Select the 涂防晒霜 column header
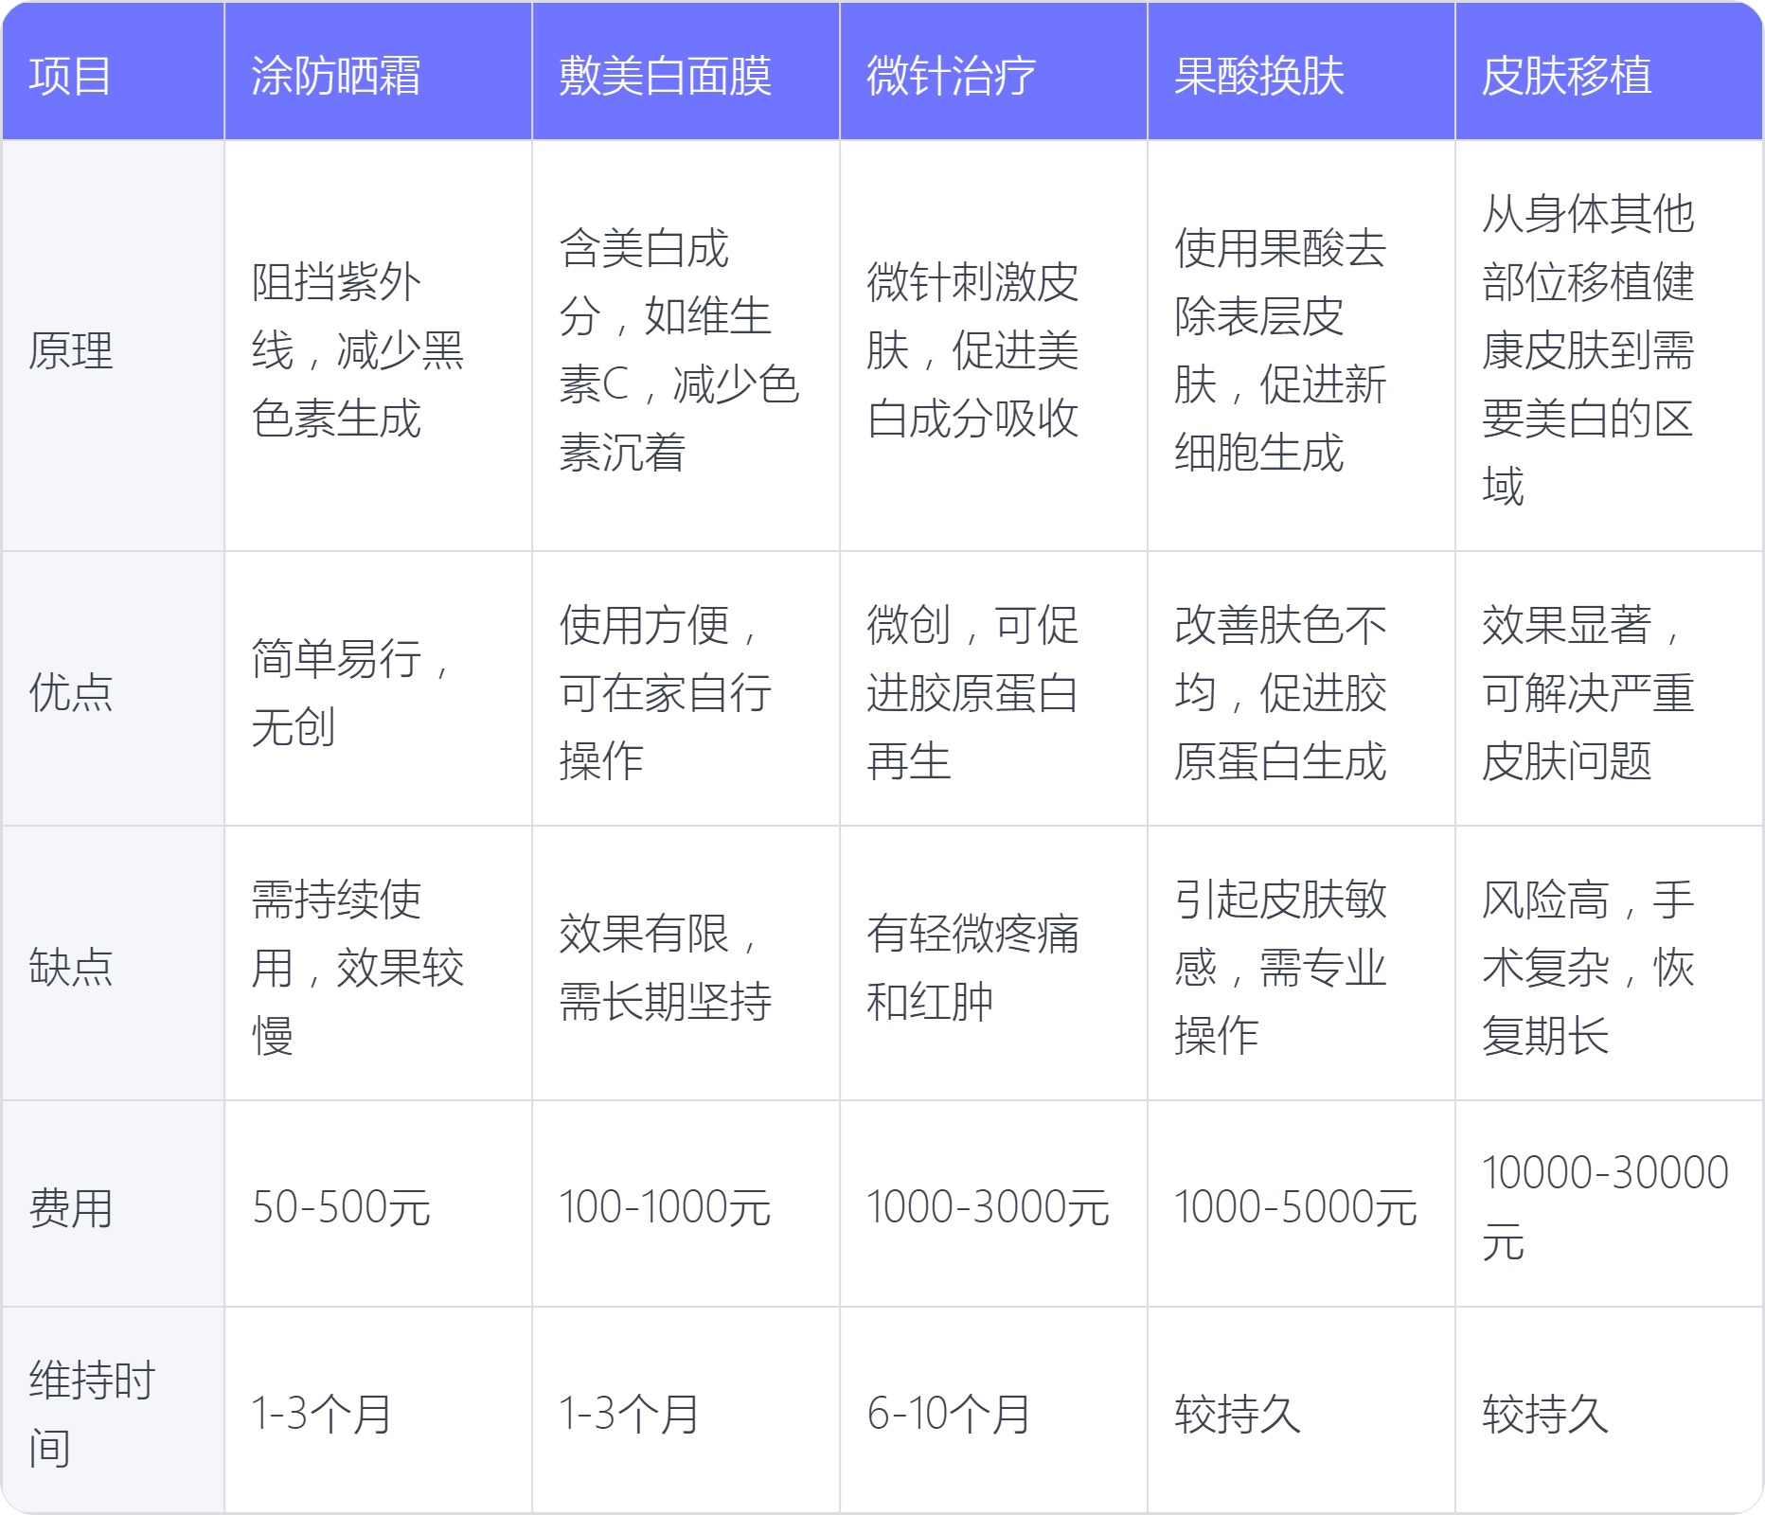Screen dimensions: 1765x1515 point(336,76)
